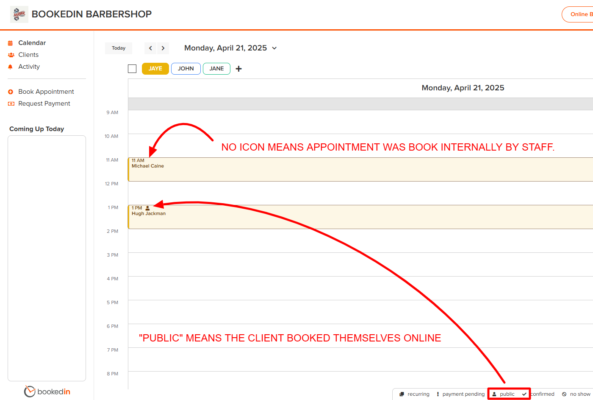This screenshot has width=593, height=400.
Task: Click the 12 PM time label
Action: pos(111,184)
